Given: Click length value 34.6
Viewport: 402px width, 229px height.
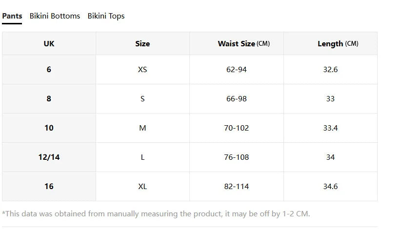Looking at the screenshot, I should (x=330, y=186).
